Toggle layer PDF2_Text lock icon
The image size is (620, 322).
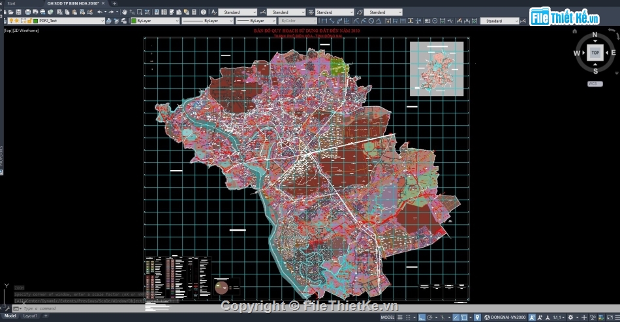[x=29, y=21]
